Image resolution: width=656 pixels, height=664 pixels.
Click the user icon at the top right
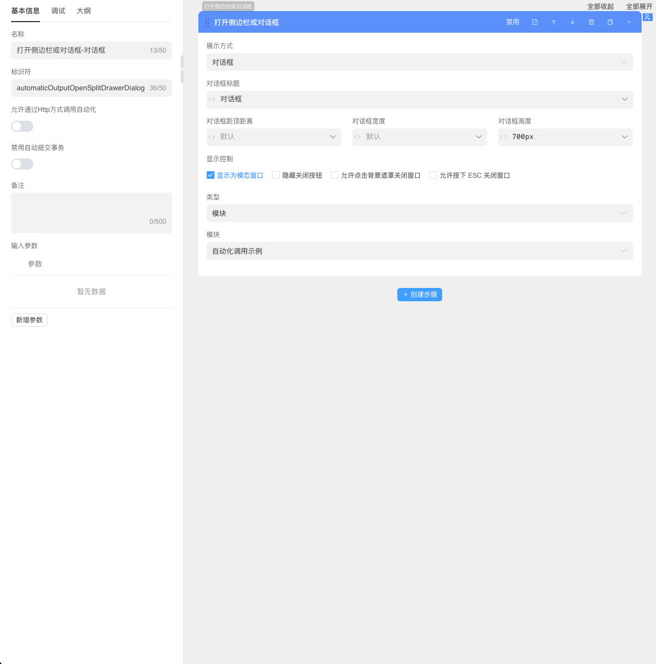point(647,17)
